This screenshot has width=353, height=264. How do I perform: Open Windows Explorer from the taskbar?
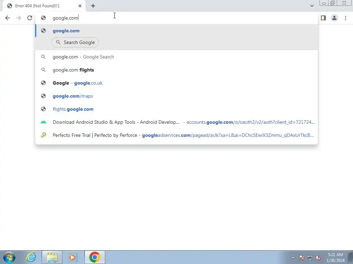[x=52, y=257]
